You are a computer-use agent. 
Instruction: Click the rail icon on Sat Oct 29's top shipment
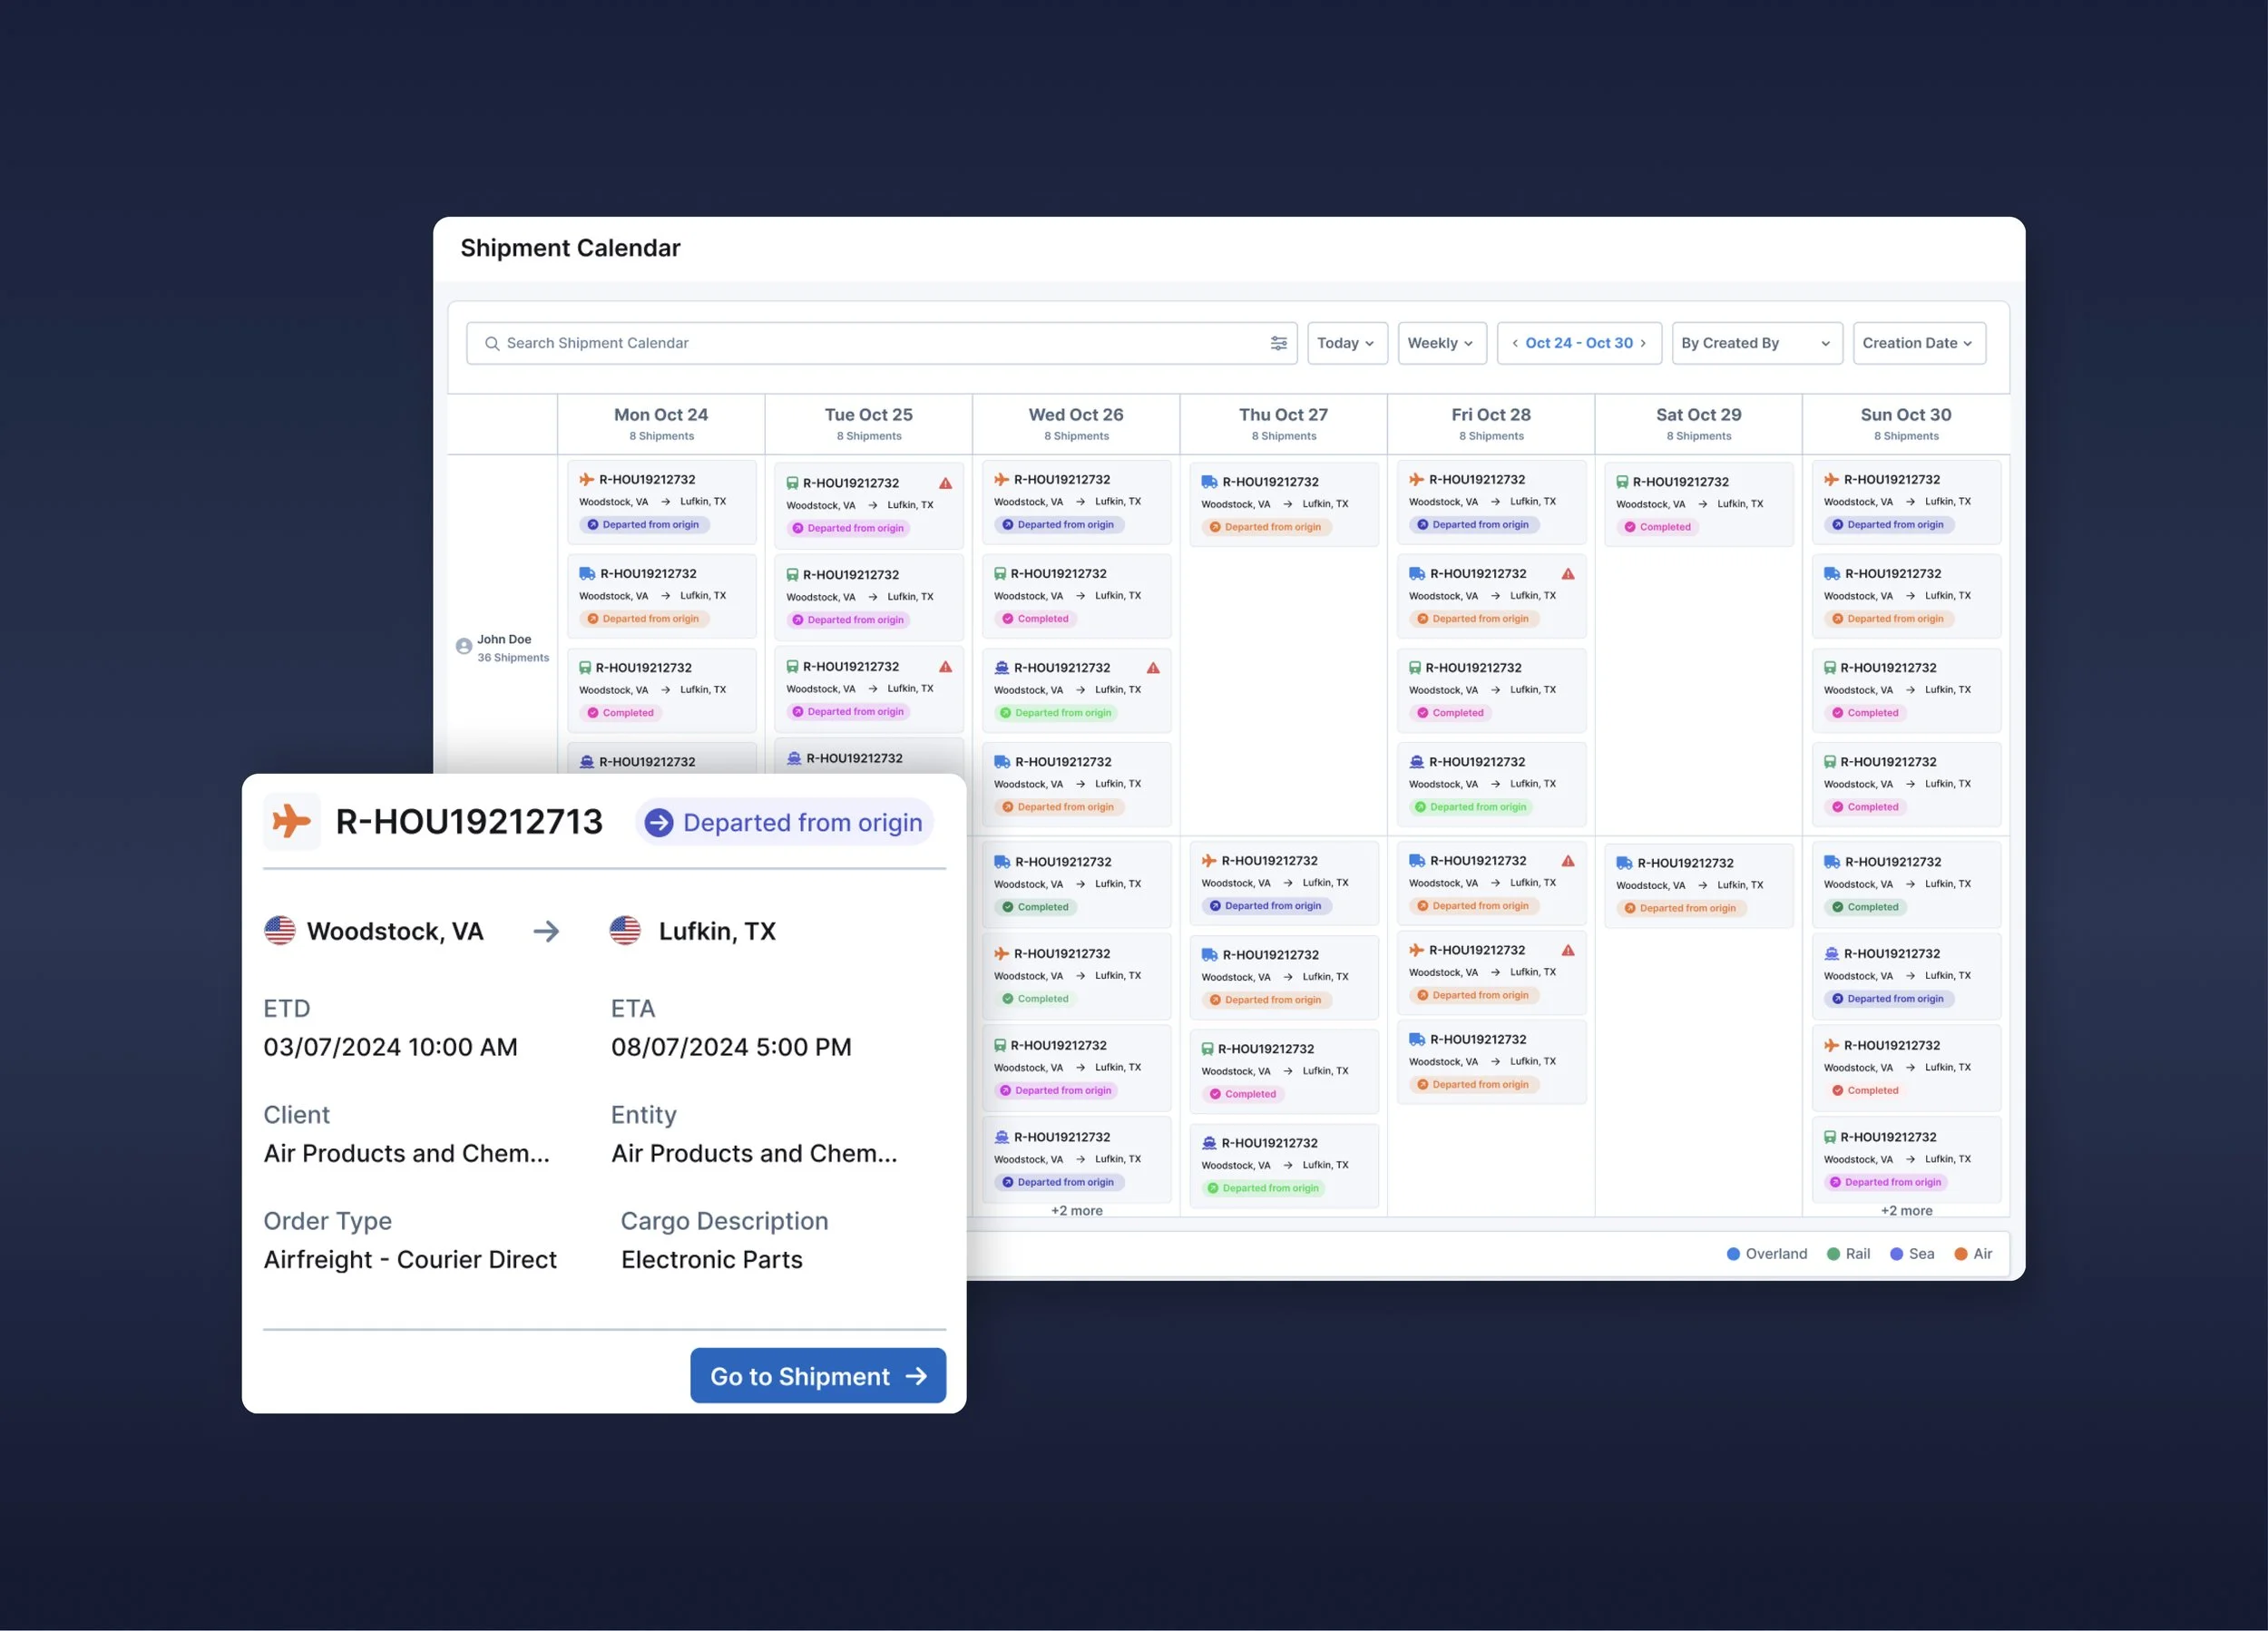click(x=1622, y=482)
